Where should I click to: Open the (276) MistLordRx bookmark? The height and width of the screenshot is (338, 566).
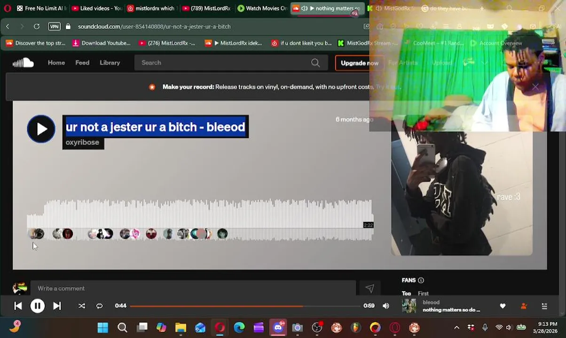click(166, 43)
